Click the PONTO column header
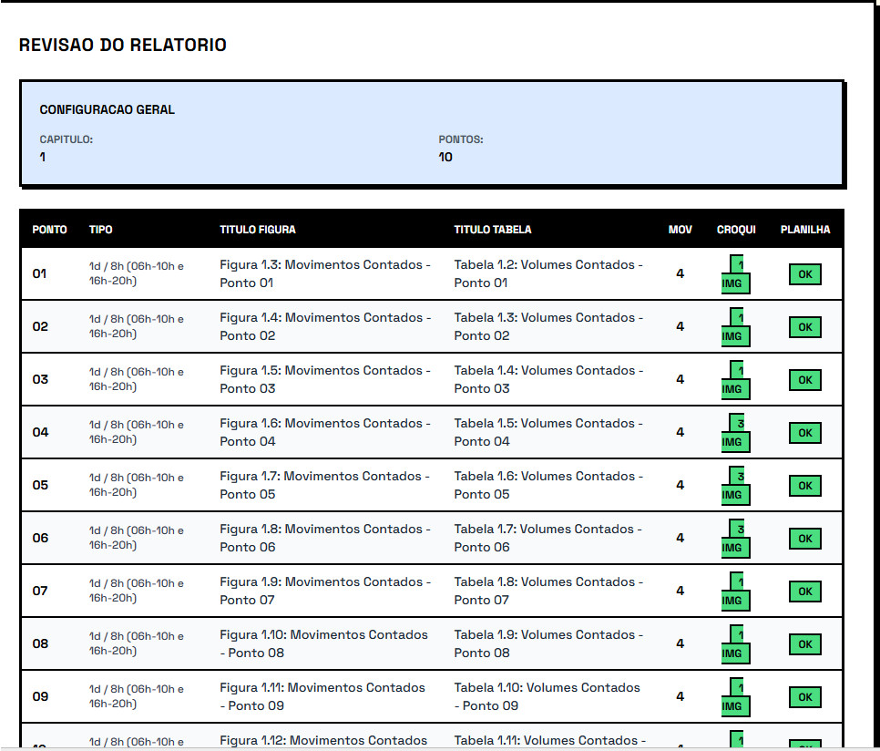This screenshot has height=751, width=880. [x=49, y=230]
